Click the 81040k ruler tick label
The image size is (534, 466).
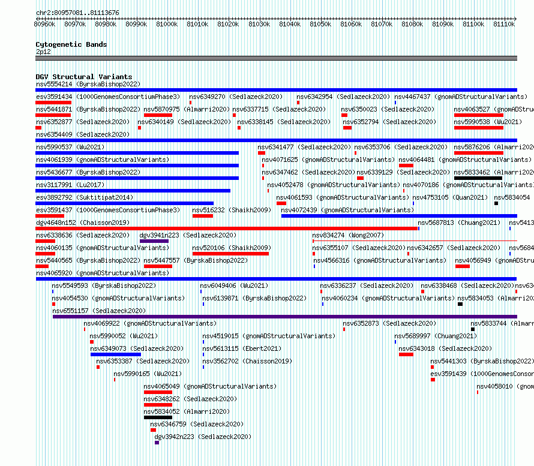click(290, 24)
